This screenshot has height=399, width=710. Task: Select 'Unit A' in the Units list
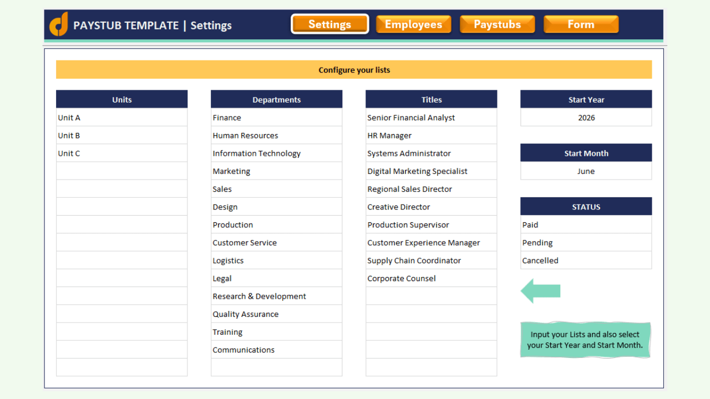point(121,117)
